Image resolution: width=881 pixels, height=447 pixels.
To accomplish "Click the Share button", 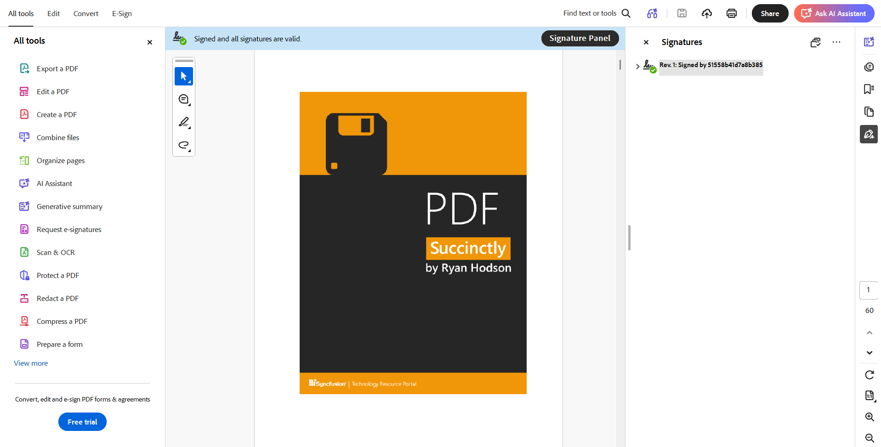I will 770,13.
